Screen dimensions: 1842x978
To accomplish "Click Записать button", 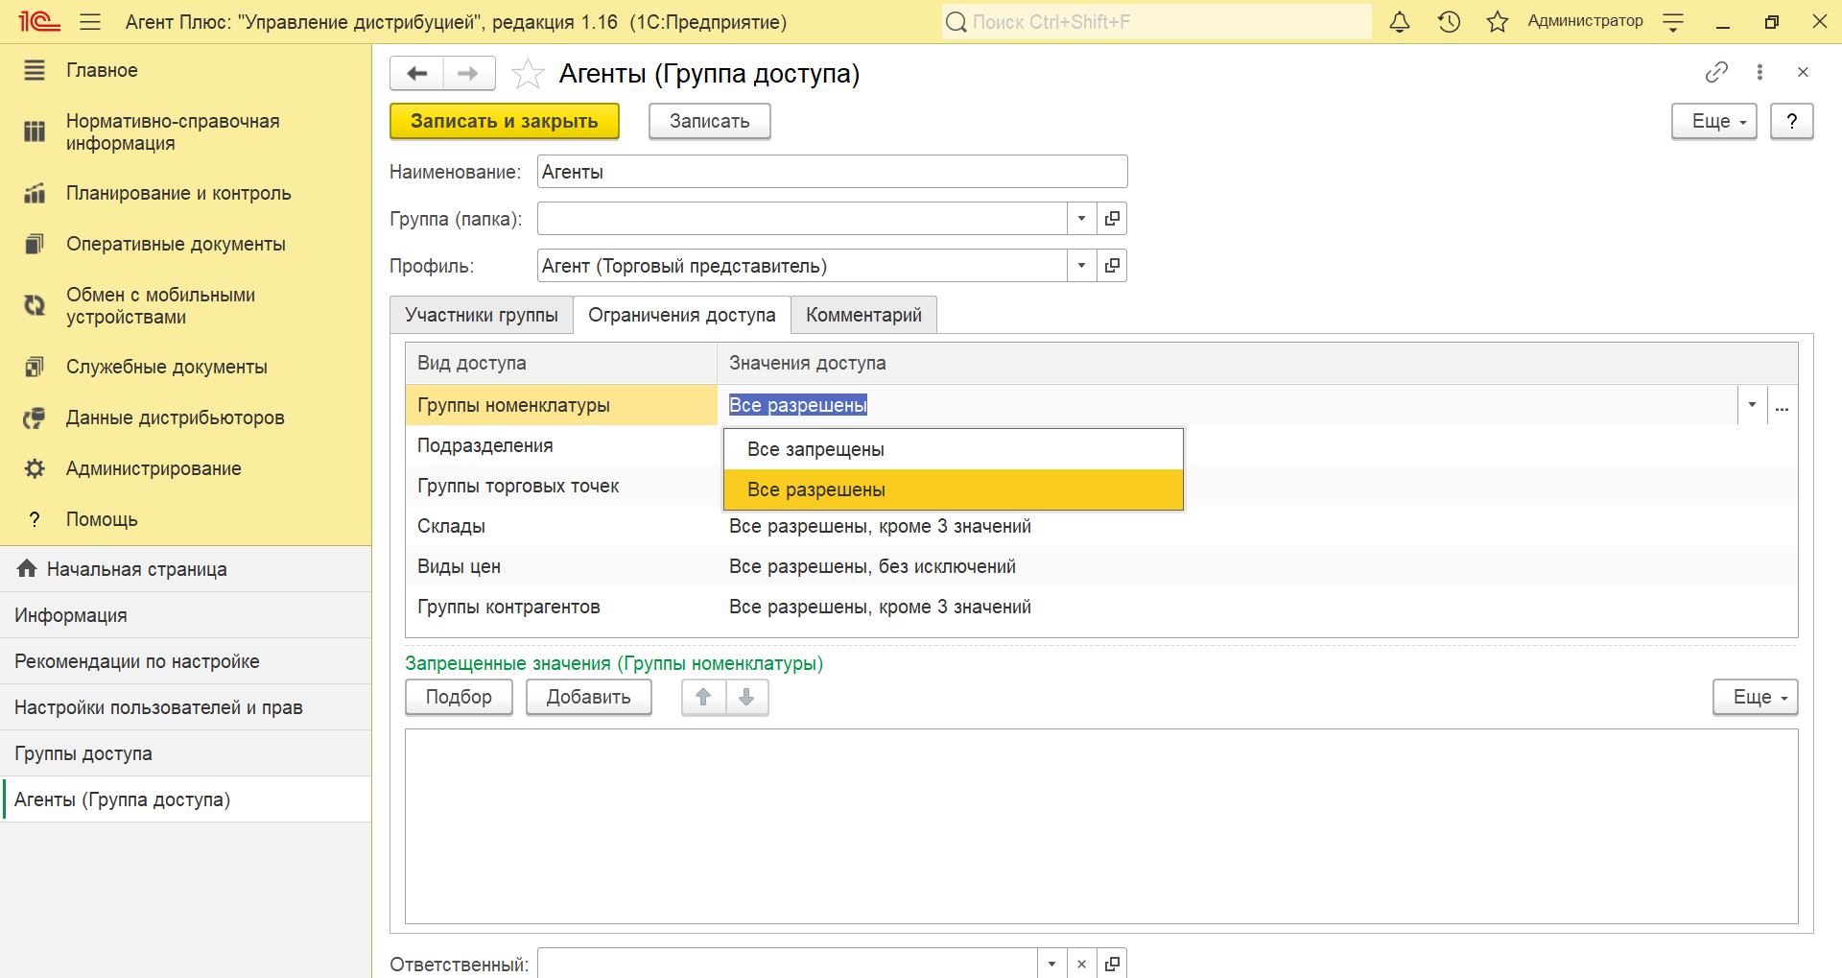I will [710, 122].
